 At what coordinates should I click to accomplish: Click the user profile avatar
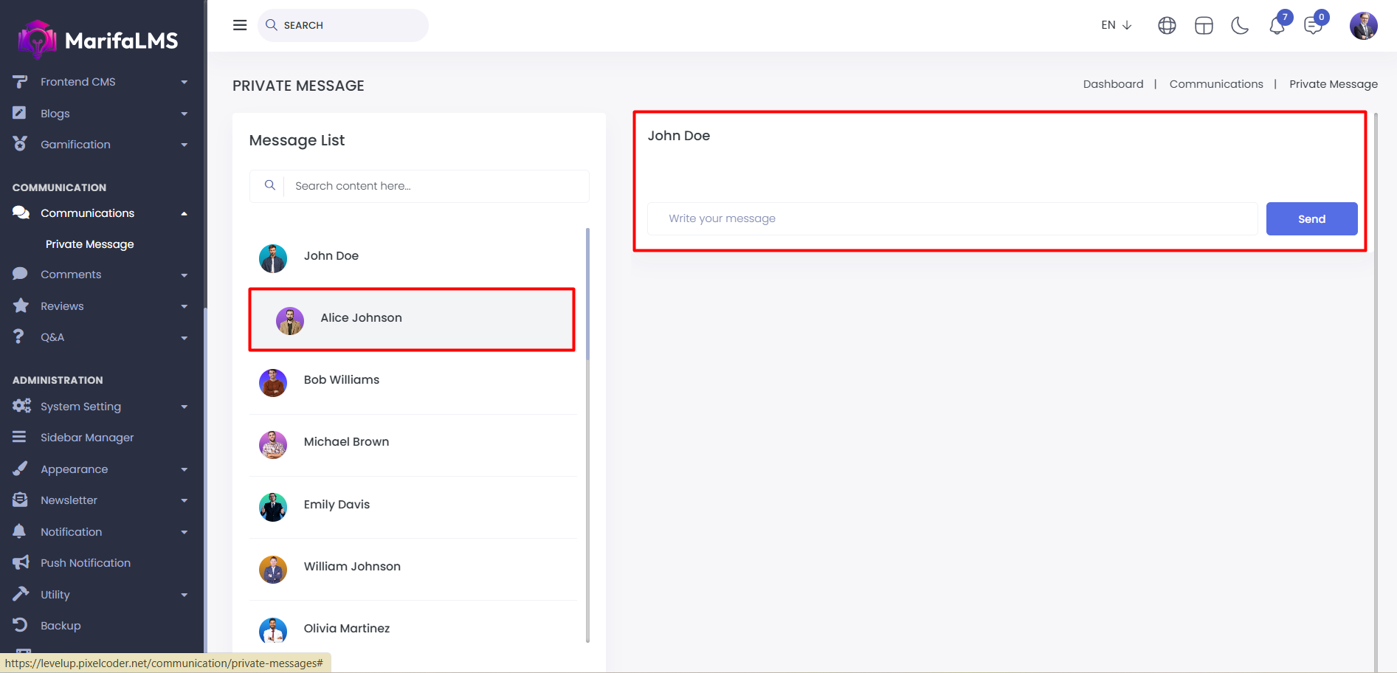click(1363, 26)
